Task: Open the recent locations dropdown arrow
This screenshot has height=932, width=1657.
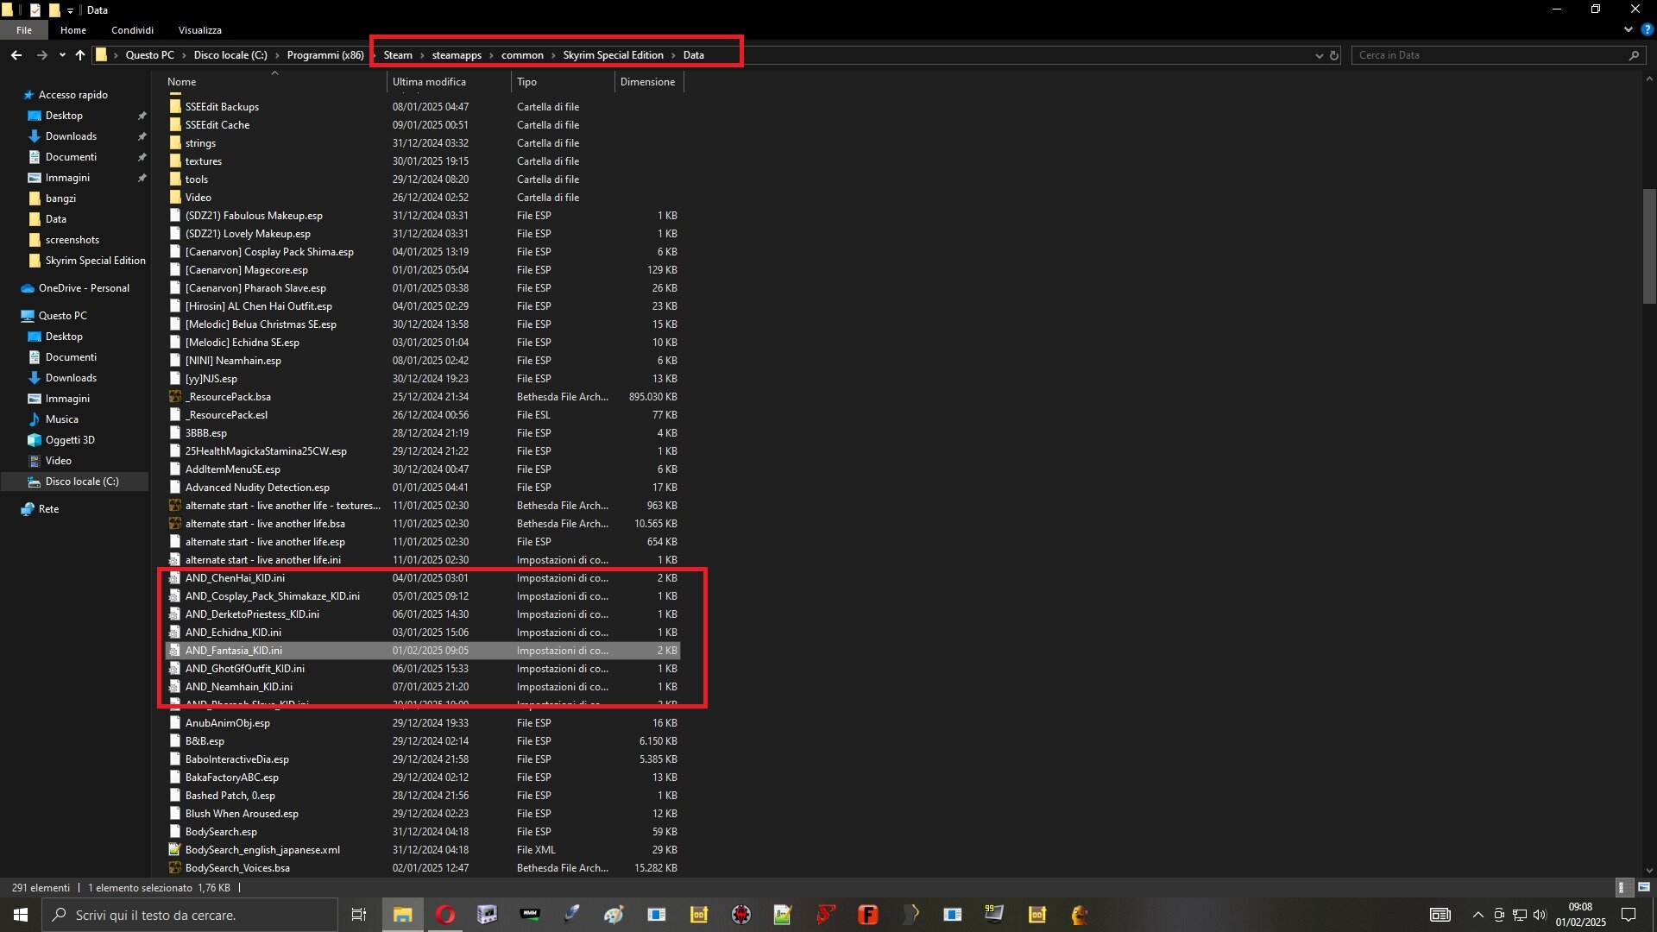Action: 62,55
